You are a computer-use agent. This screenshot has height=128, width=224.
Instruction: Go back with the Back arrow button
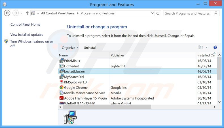(7, 13)
